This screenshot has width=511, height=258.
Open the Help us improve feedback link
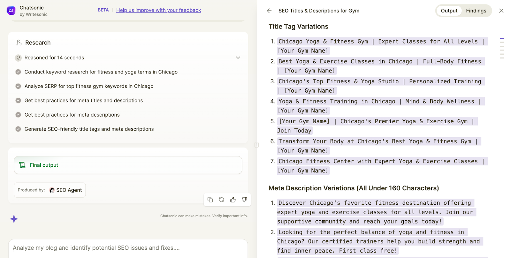[x=158, y=10]
